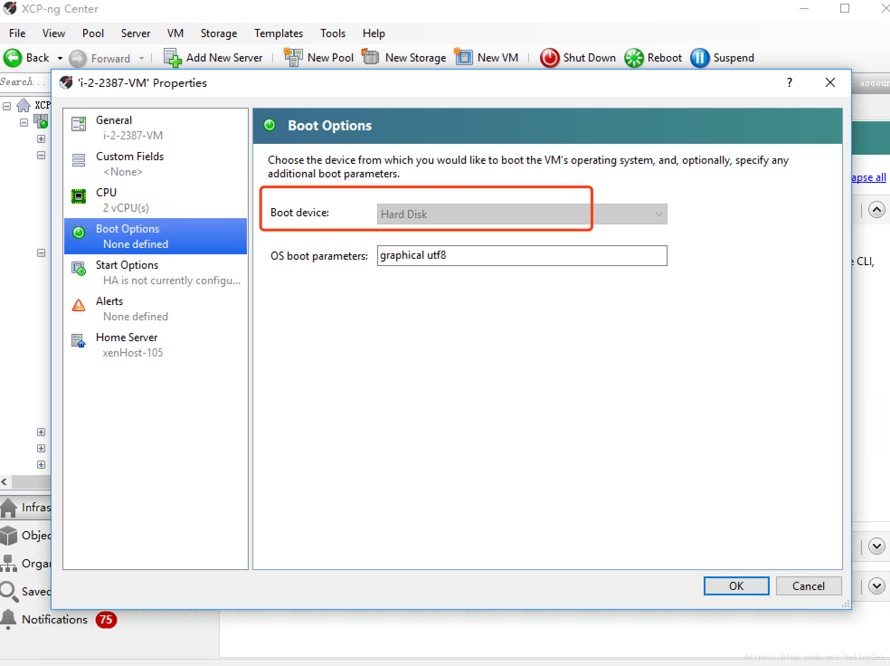Image resolution: width=890 pixels, height=666 pixels.
Task: Open the Start Options properties page
Action: click(156, 272)
